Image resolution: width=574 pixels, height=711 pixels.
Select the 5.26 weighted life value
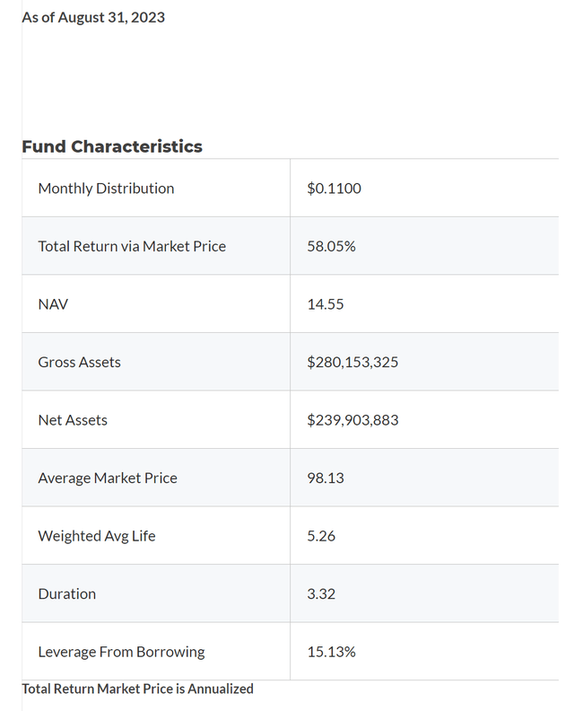pos(321,536)
